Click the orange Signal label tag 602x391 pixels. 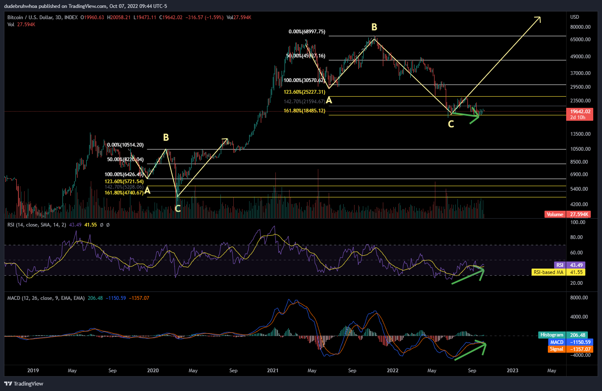coord(556,349)
